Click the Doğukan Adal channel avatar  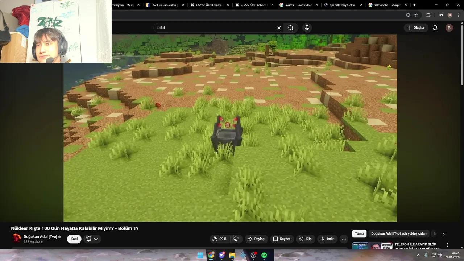click(x=17, y=238)
